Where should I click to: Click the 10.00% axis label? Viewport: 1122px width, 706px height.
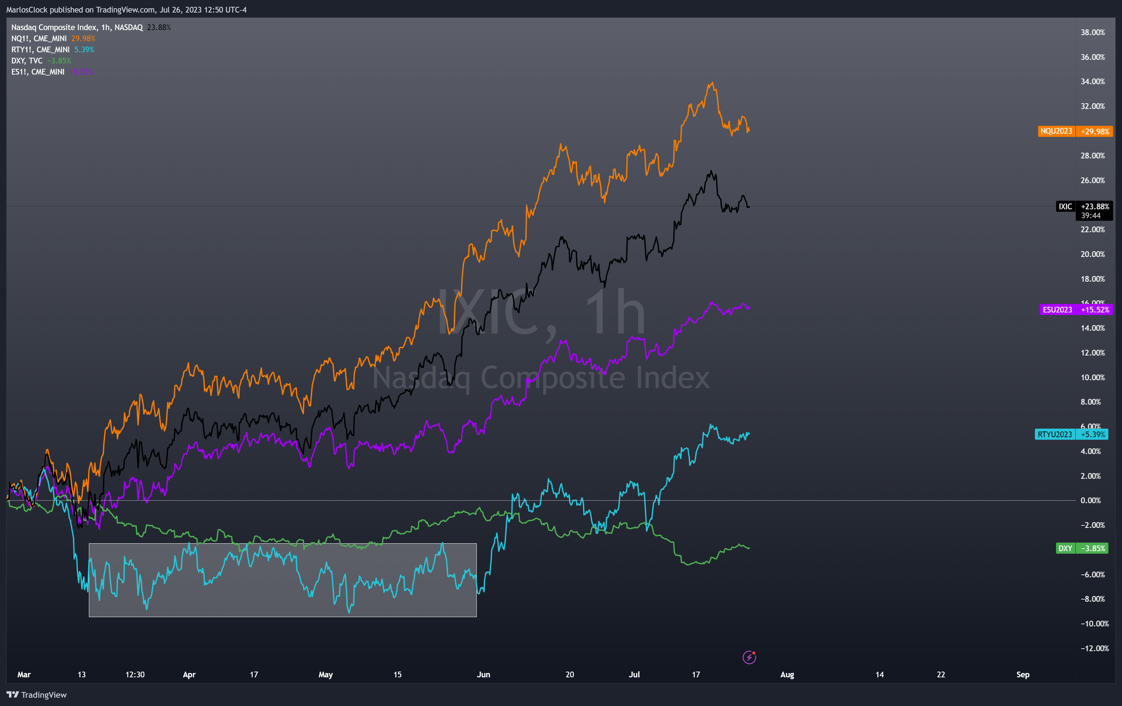tap(1092, 377)
